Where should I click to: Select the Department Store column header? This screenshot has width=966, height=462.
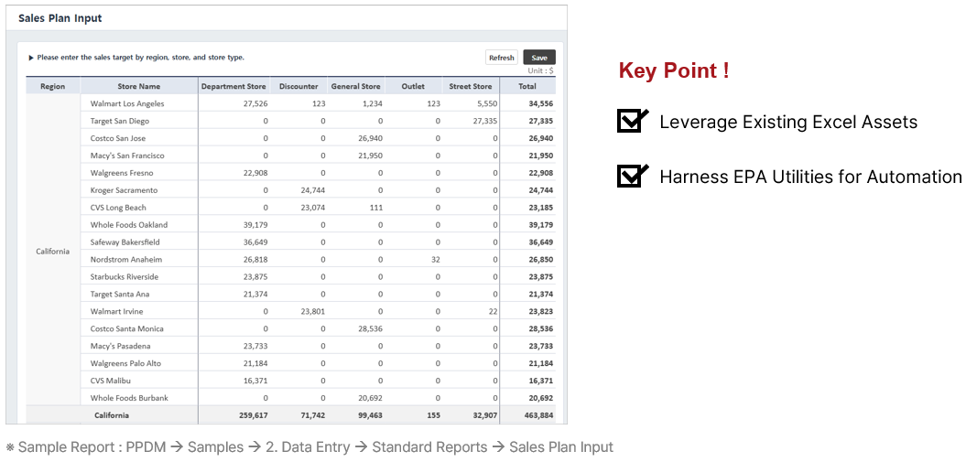233,87
